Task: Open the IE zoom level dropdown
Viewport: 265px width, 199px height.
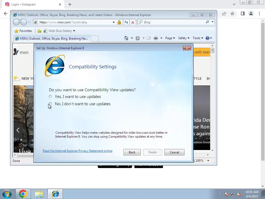Action: coord(208,161)
